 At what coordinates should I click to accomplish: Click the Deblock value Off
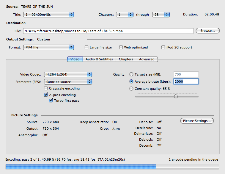click(x=159, y=139)
